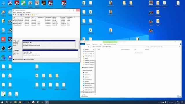Click Этот компьютер in the address breadcrumb
This screenshot has width=185, height=104.
coord(97,47)
